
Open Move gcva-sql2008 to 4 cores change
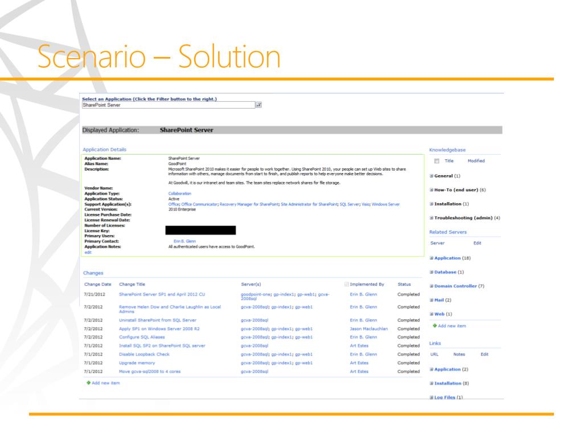click(150, 372)
